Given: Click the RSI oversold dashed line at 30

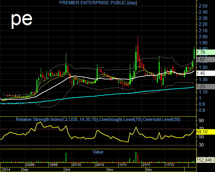Looking at the screenshot, I should pyautogui.click(x=98, y=145).
